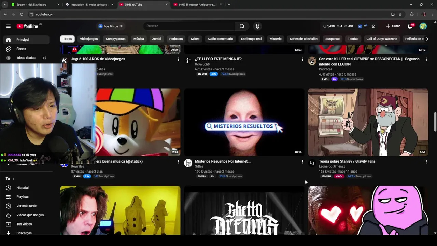Go to Principal home page
This screenshot has height=246, width=437.
26,40
